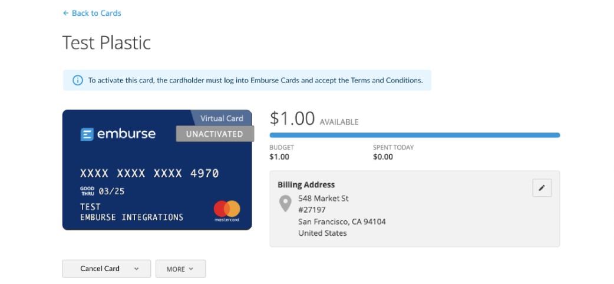Click the Virtual Card label tab
Image resolution: width=614 pixels, height=284 pixels.
221,118
